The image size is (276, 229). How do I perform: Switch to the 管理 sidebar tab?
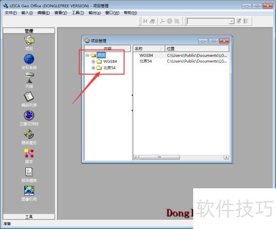(x=29, y=31)
